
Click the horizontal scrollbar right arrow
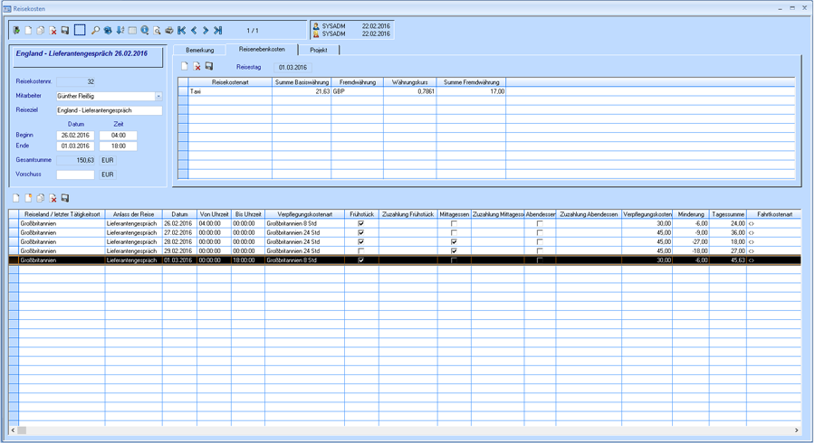click(796, 430)
